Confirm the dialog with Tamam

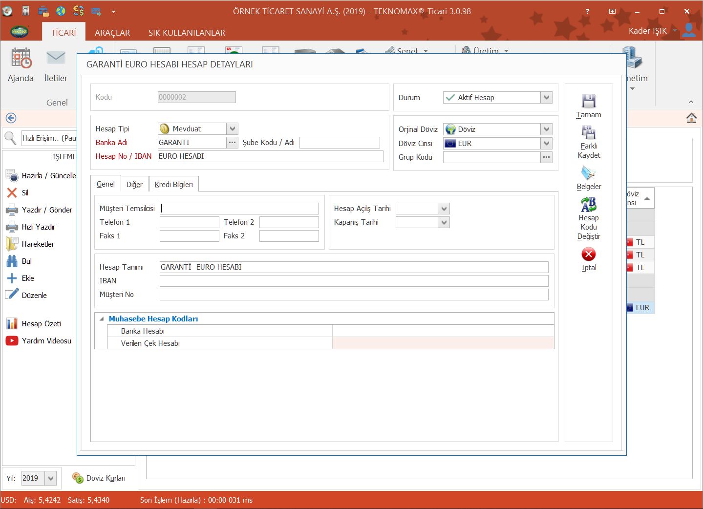point(589,106)
